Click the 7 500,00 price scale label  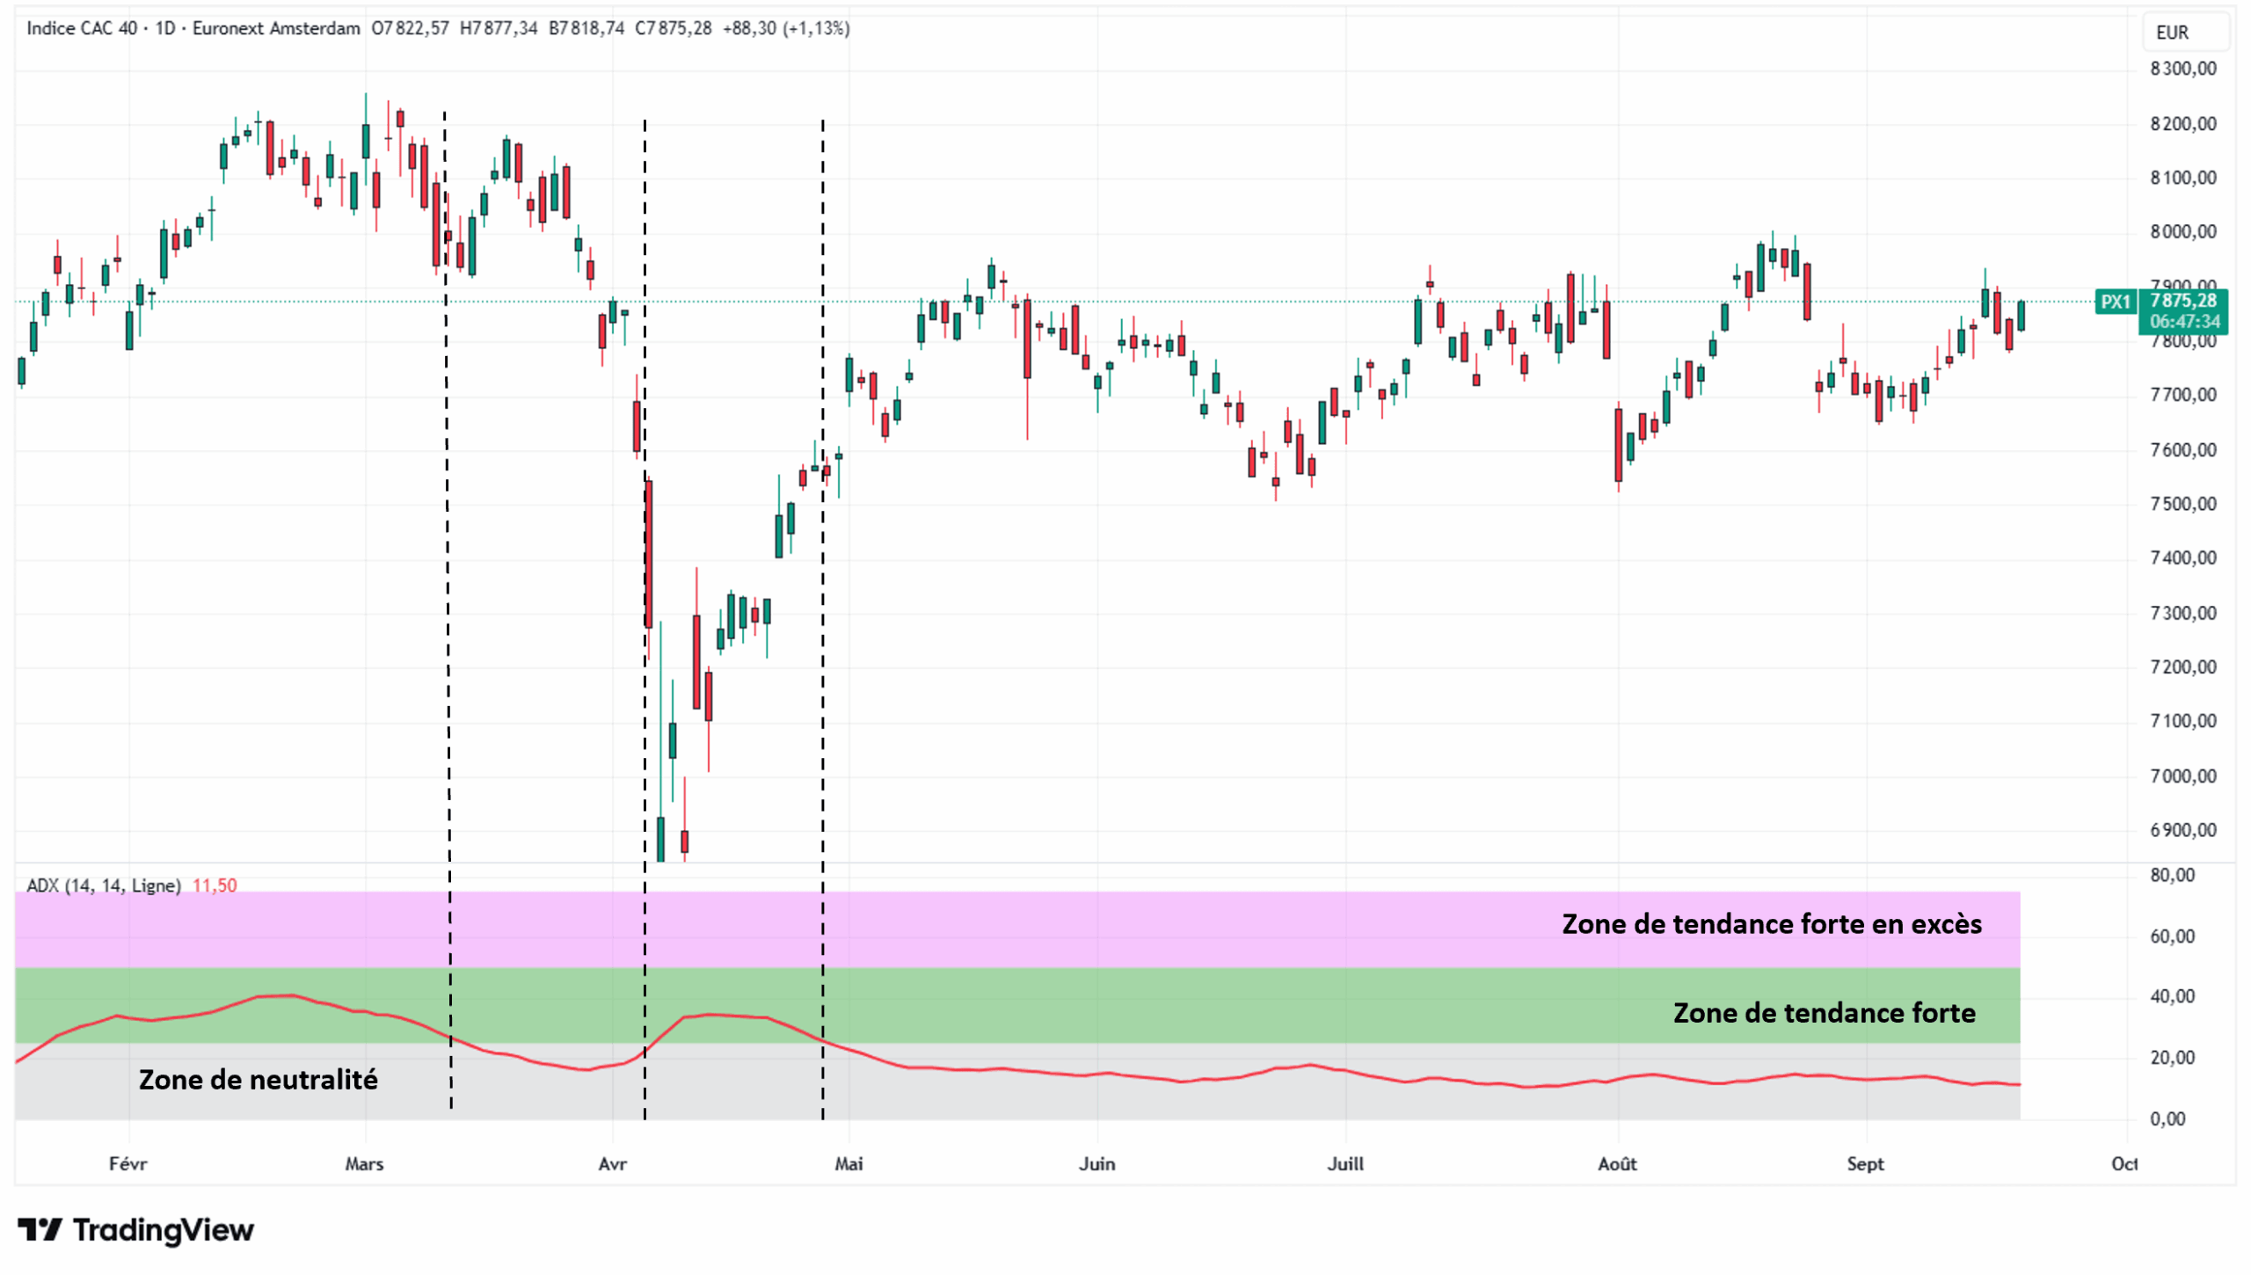point(2183,504)
